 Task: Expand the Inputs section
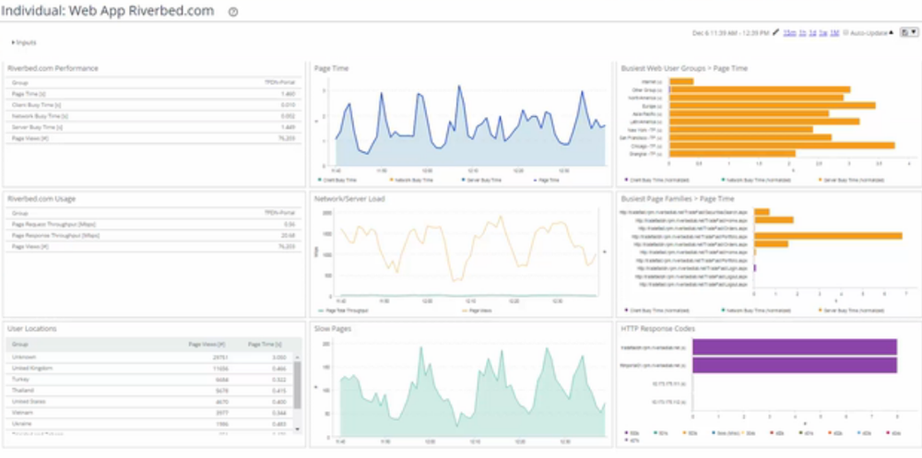24,42
